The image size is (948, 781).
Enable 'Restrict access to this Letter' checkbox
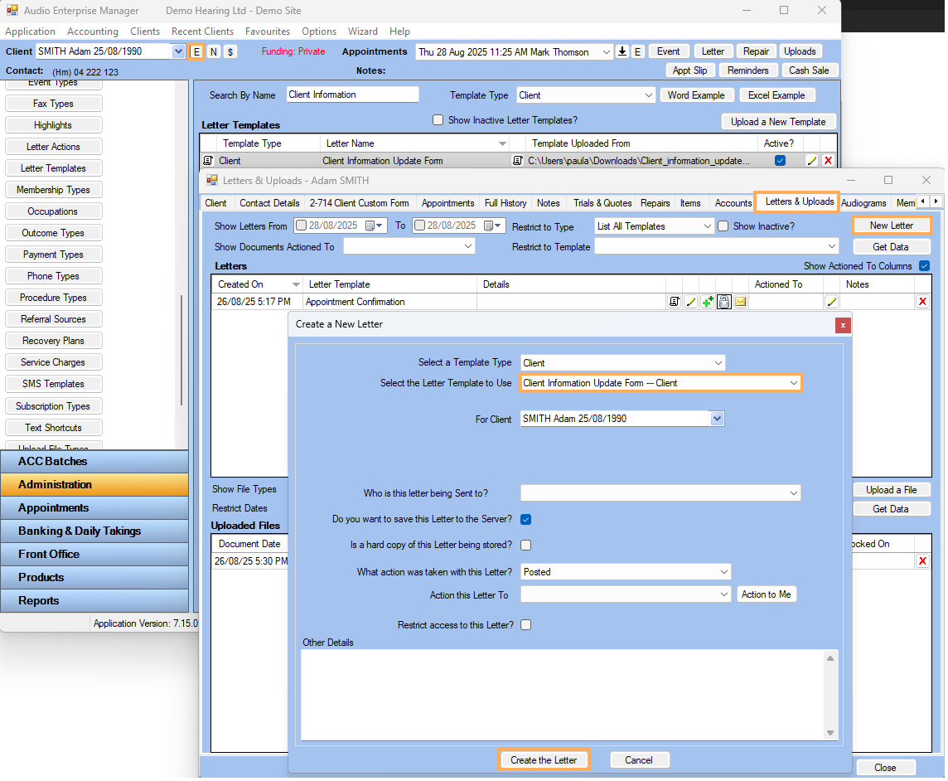525,625
